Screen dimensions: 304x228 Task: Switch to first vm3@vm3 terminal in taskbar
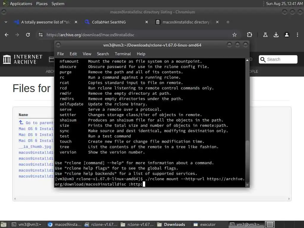tap(26, 224)
